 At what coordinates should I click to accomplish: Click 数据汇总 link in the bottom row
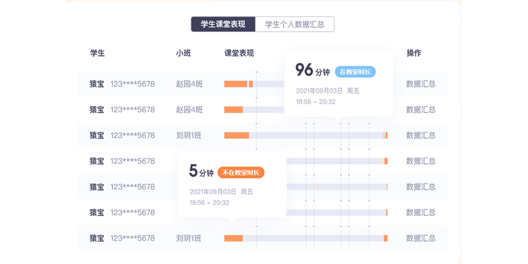[421, 238]
